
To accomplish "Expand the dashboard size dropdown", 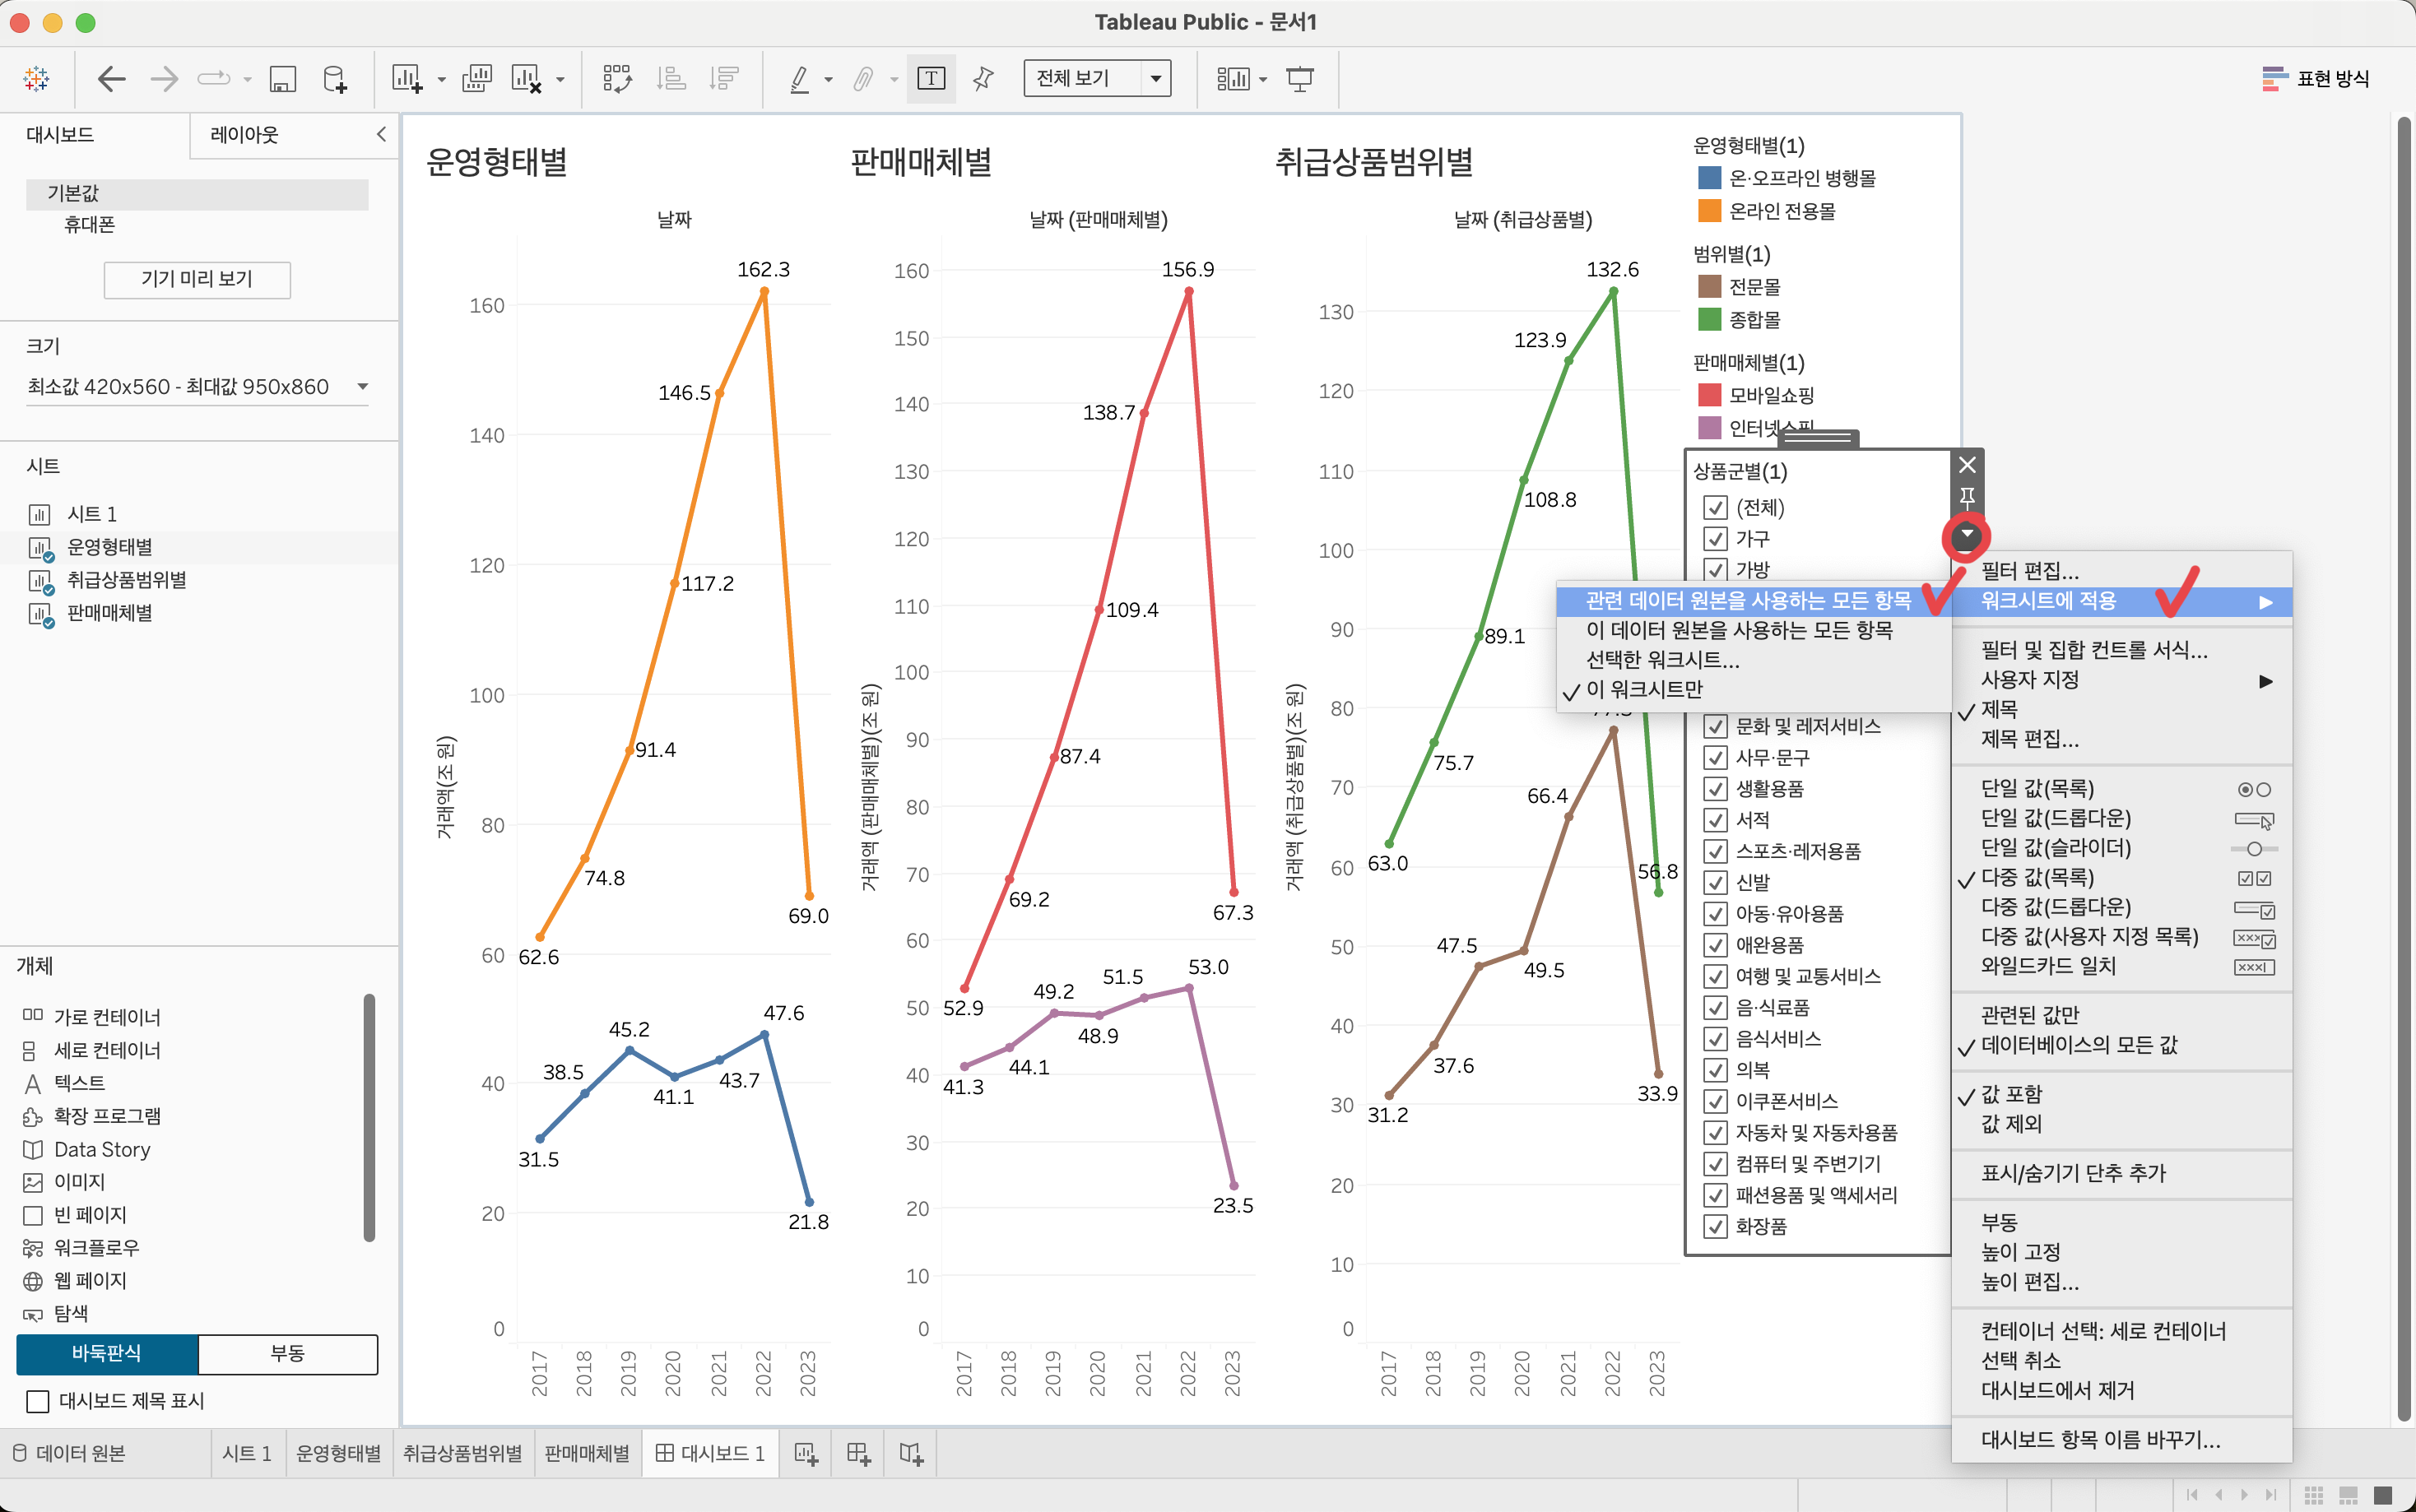I will pos(362,386).
